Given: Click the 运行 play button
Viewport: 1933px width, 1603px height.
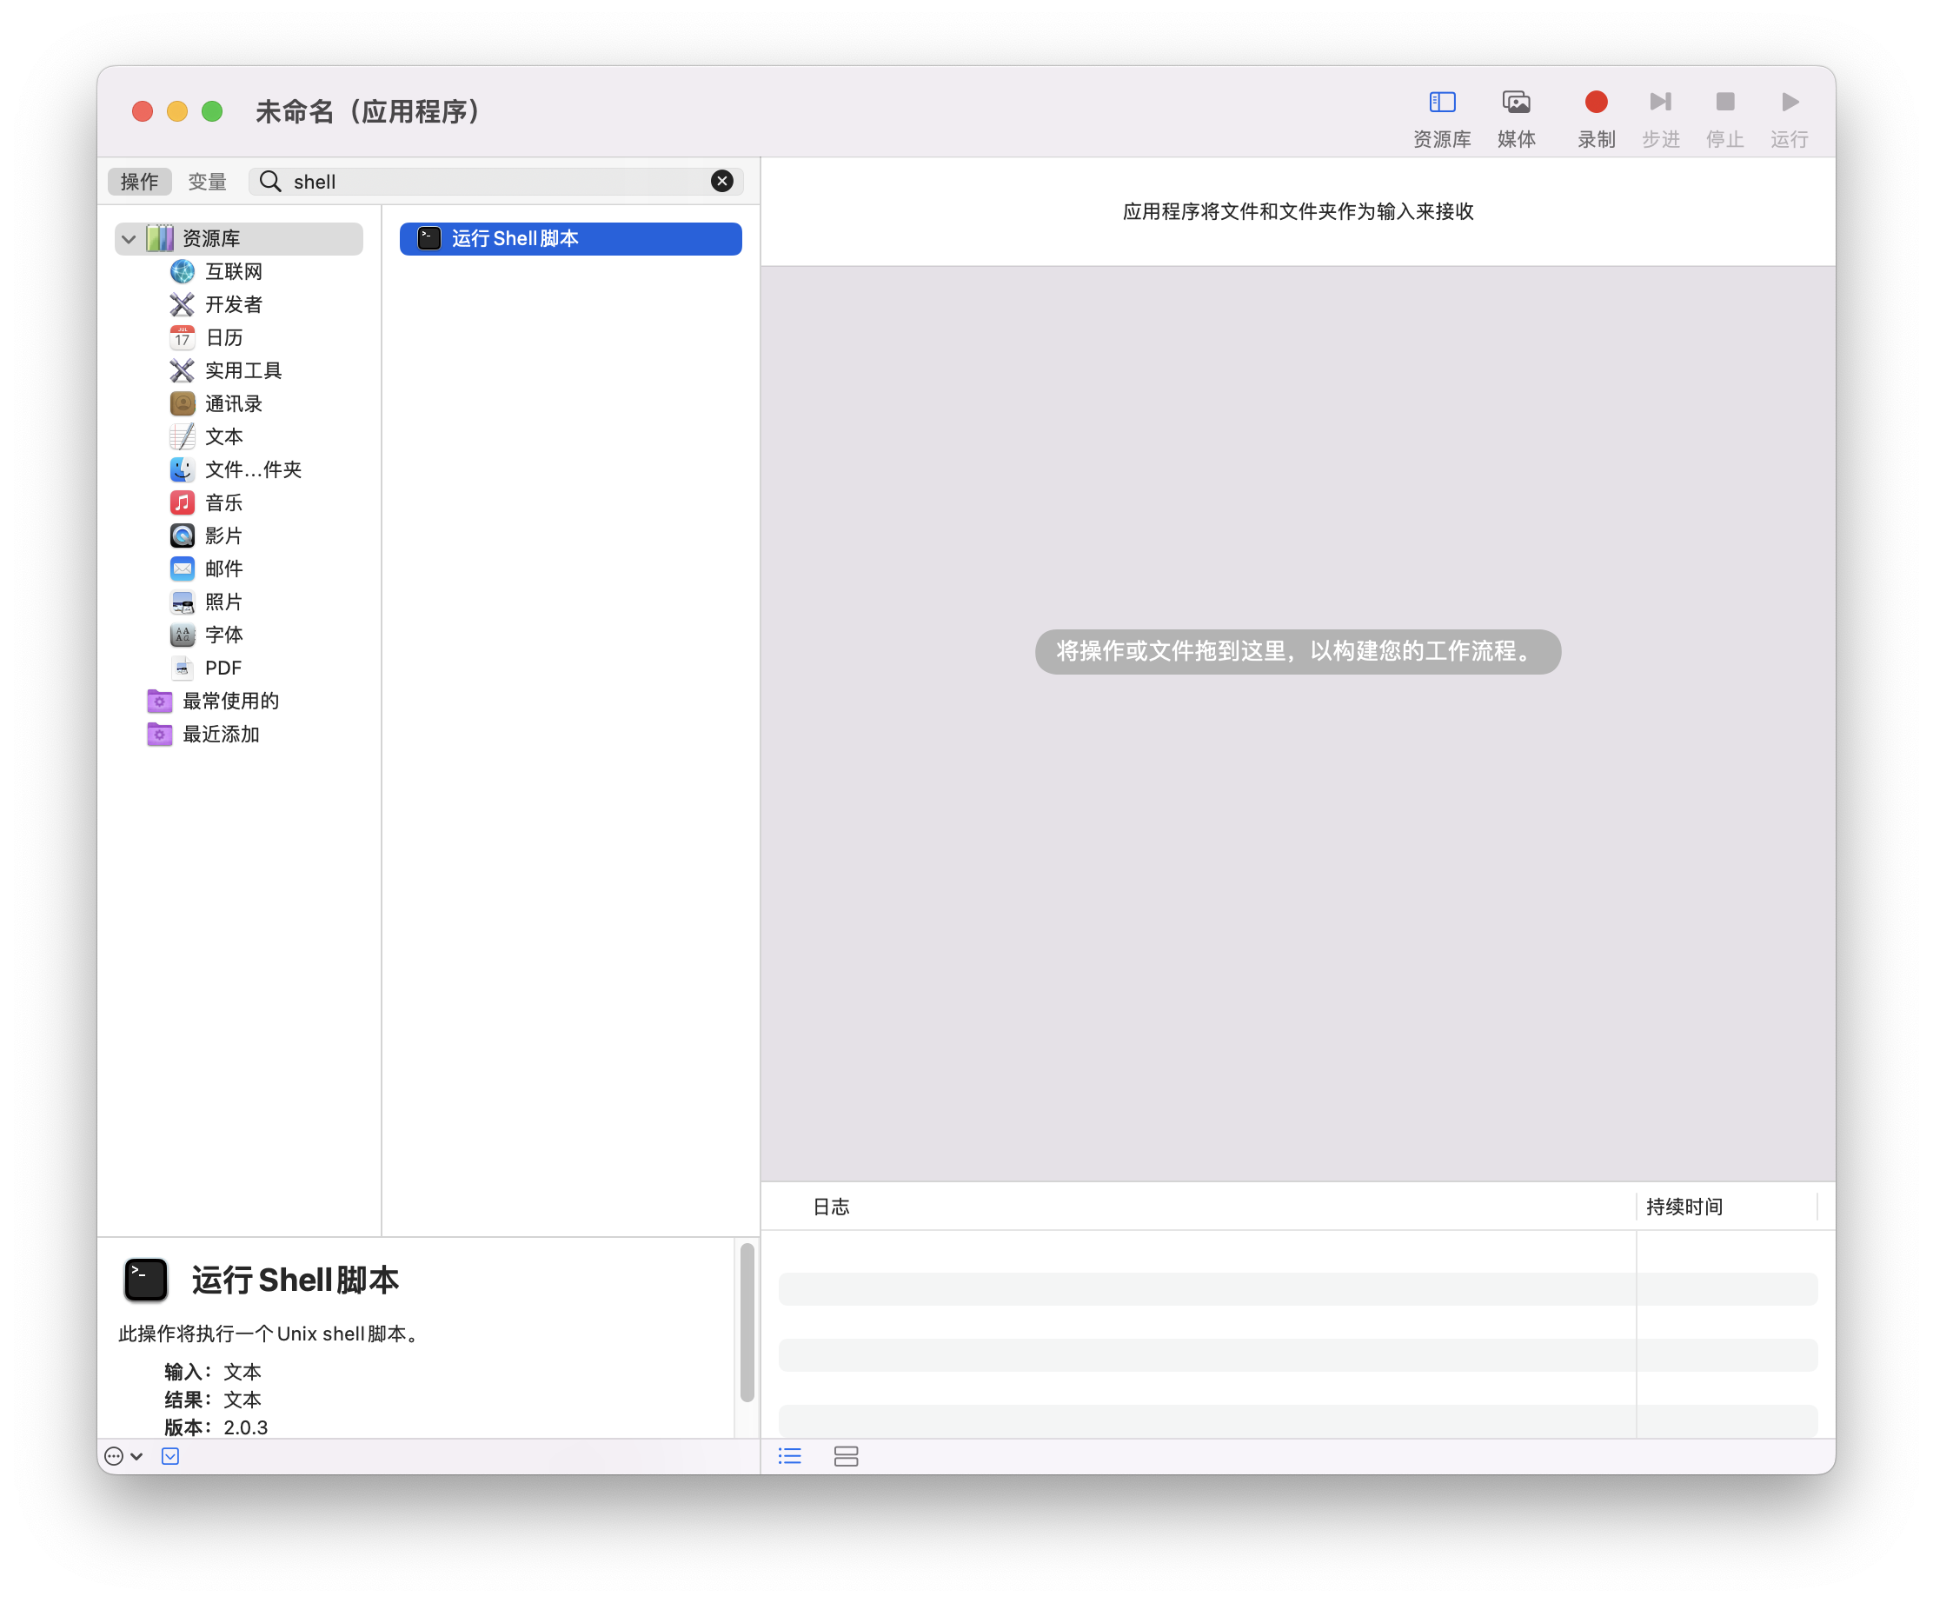Looking at the screenshot, I should tap(1789, 103).
